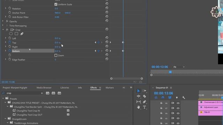Select the Razor tool
Image resolution: width=223 pixels, height=125 pixels.
(144, 96)
